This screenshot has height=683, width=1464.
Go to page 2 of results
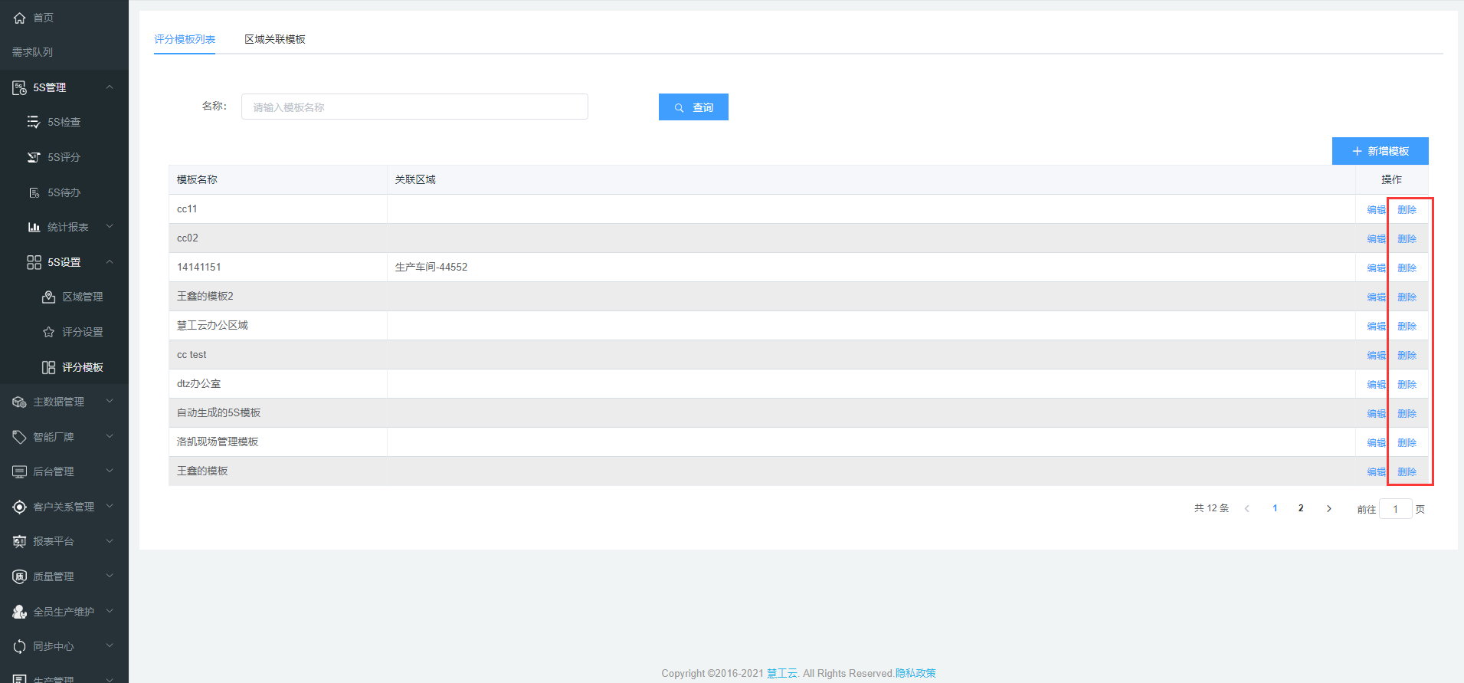1301,508
